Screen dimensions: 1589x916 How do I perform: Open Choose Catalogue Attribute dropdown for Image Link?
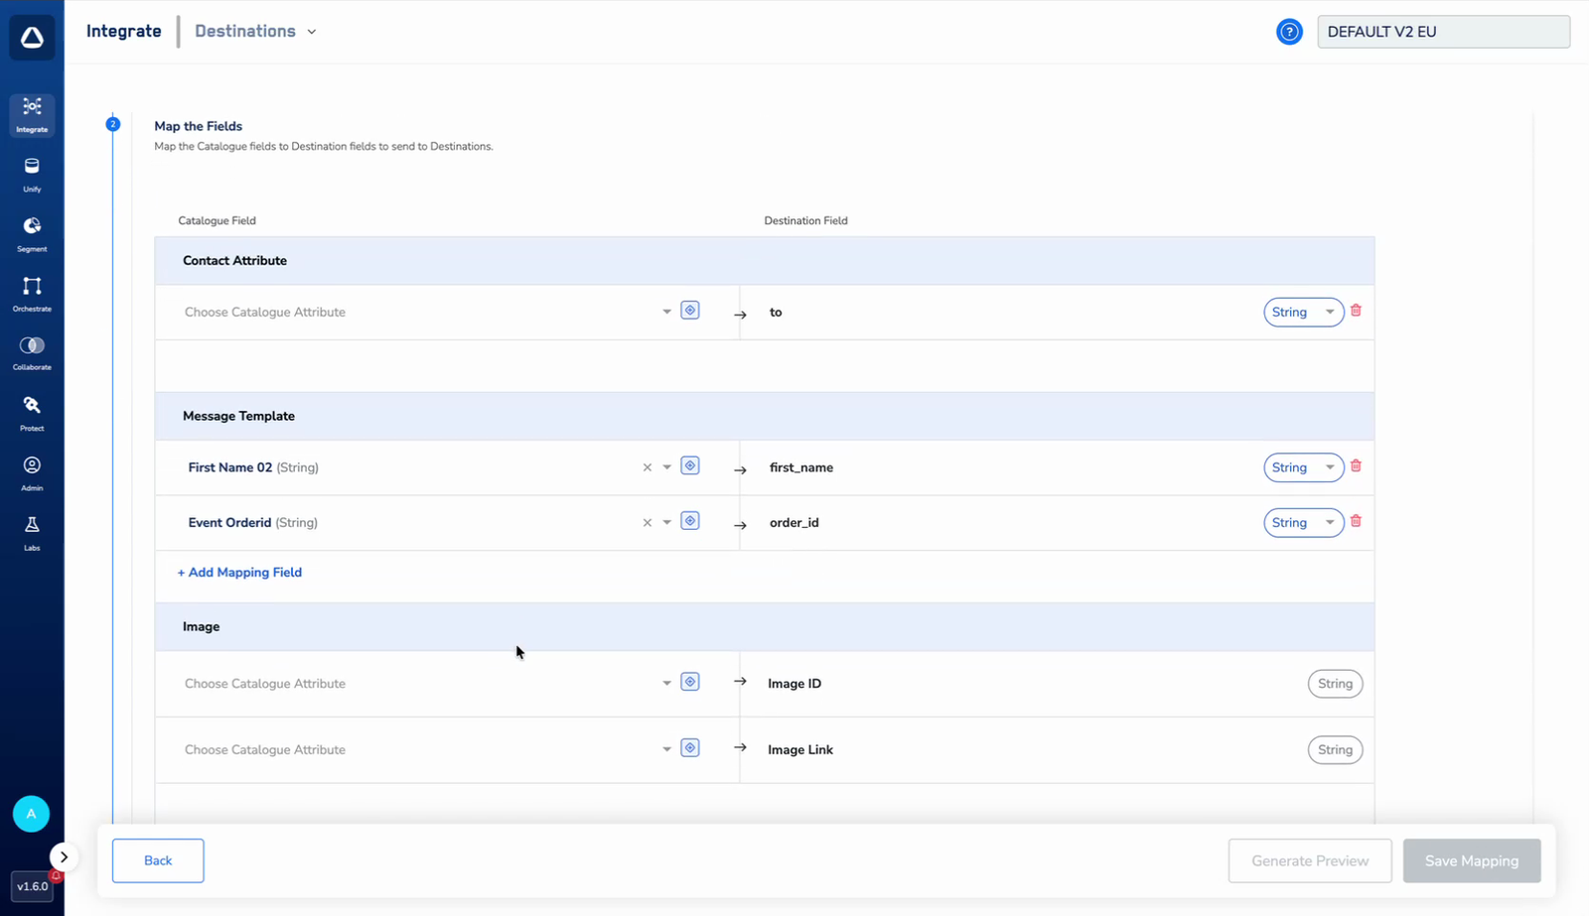click(427, 749)
